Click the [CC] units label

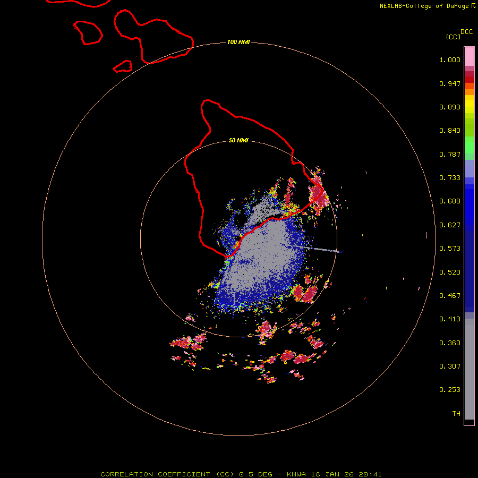coord(454,37)
